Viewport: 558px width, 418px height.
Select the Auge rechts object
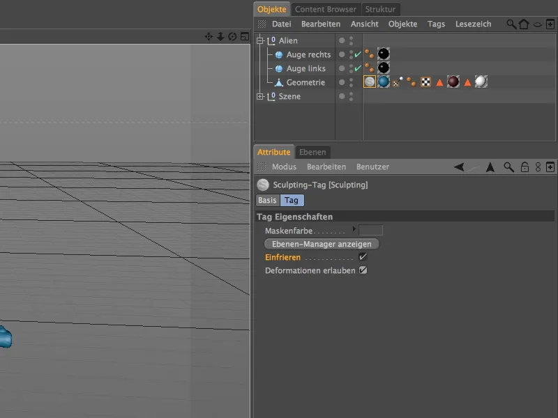308,54
